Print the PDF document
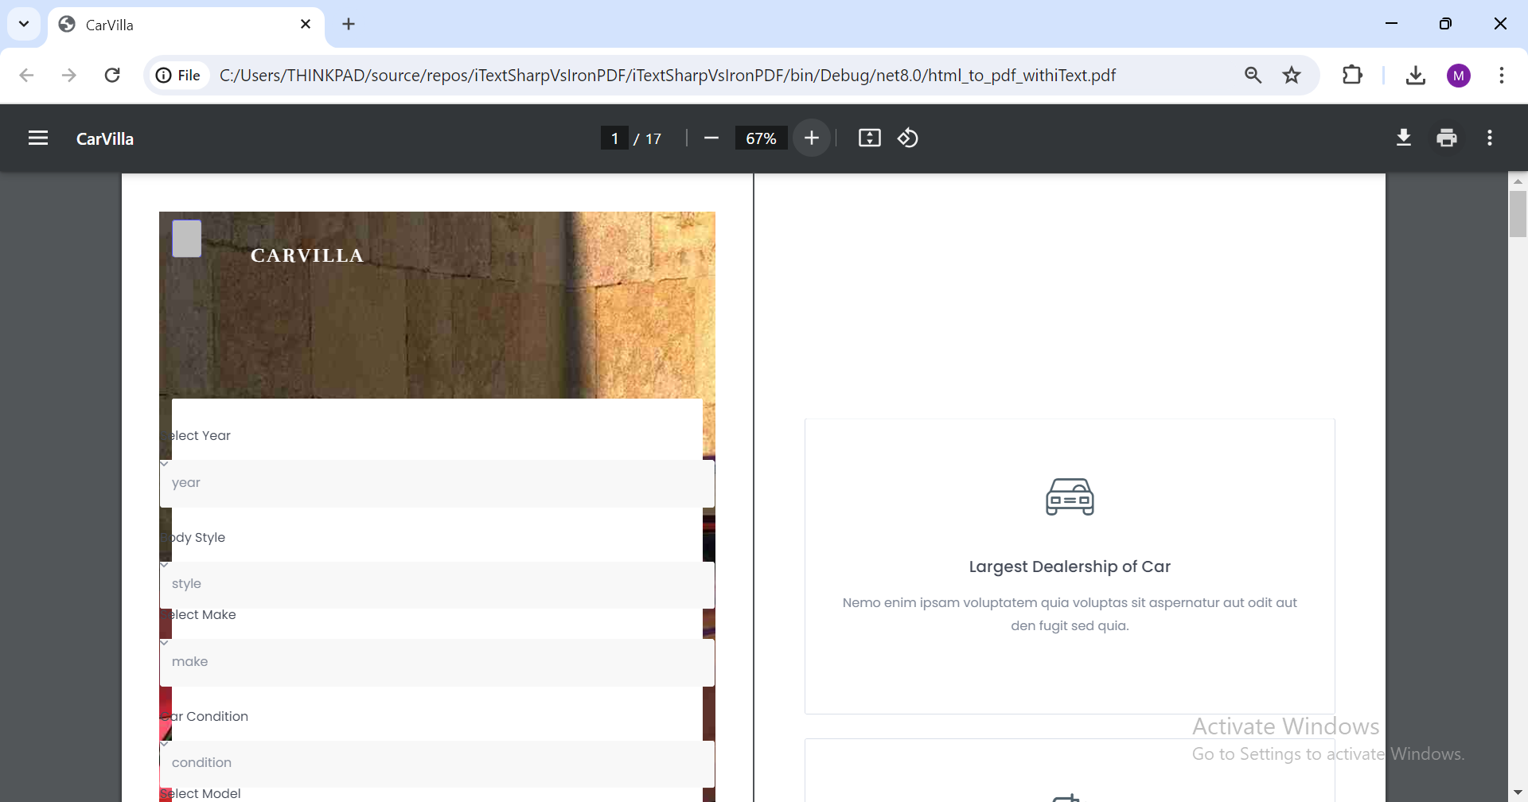The height and width of the screenshot is (802, 1528). click(1447, 138)
